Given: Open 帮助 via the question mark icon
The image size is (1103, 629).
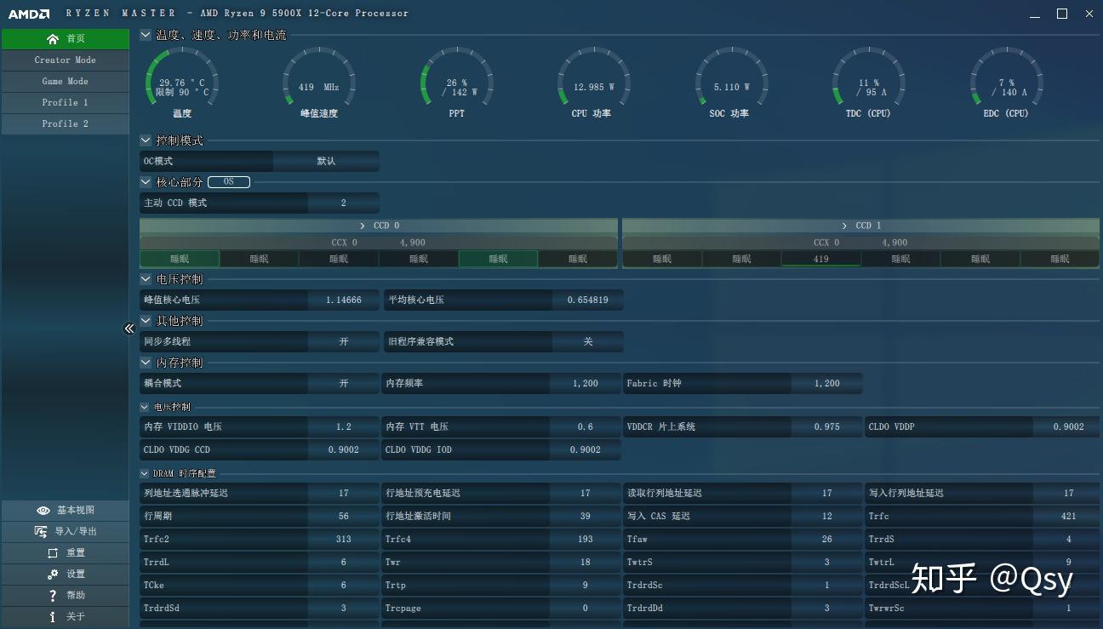Looking at the screenshot, I should click(x=53, y=596).
